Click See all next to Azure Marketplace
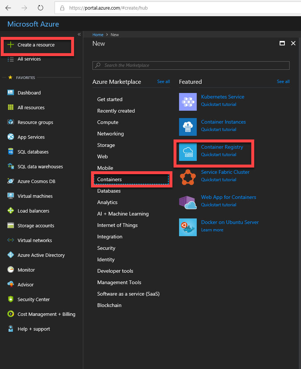Screen dimensions: 301x369 [163, 82]
